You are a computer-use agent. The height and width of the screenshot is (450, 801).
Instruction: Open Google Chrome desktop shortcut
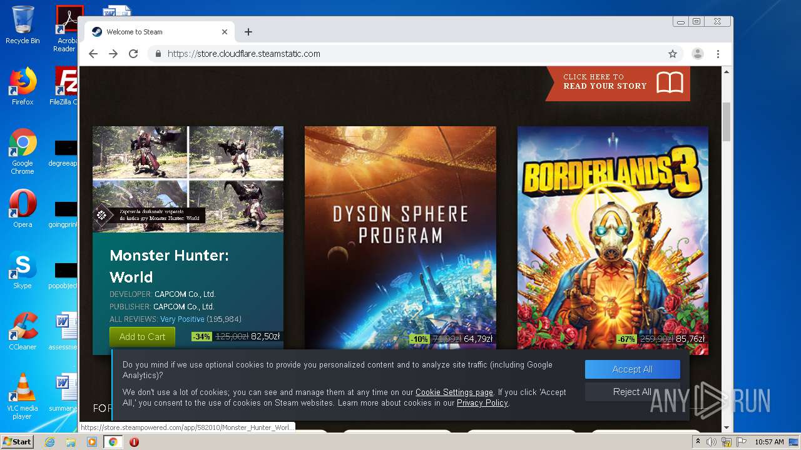[23, 151]
